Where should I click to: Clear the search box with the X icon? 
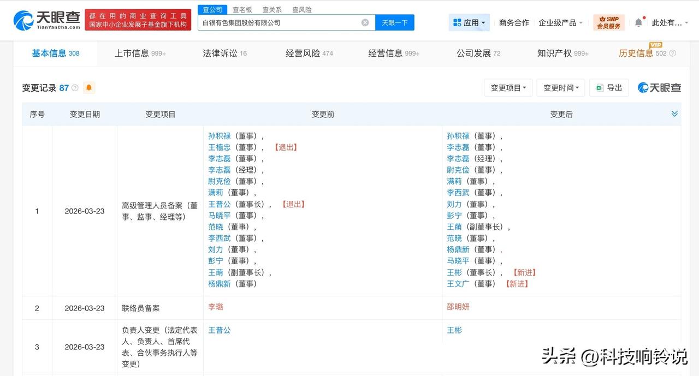tap(365, 23)
